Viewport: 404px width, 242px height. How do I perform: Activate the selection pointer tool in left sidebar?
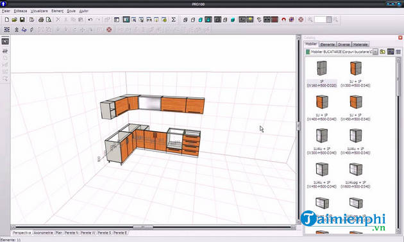coord(5,42)
